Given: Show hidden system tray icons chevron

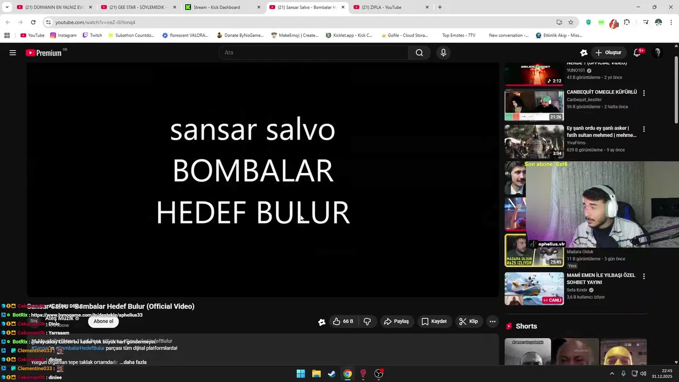Looking at the screenshot, I should (612, 374).
